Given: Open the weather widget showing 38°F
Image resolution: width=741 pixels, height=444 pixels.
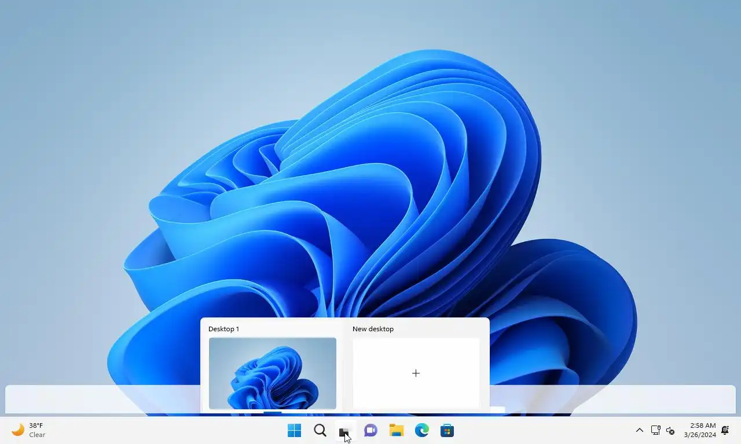Looking at the screenshot, I should point(28,430).
